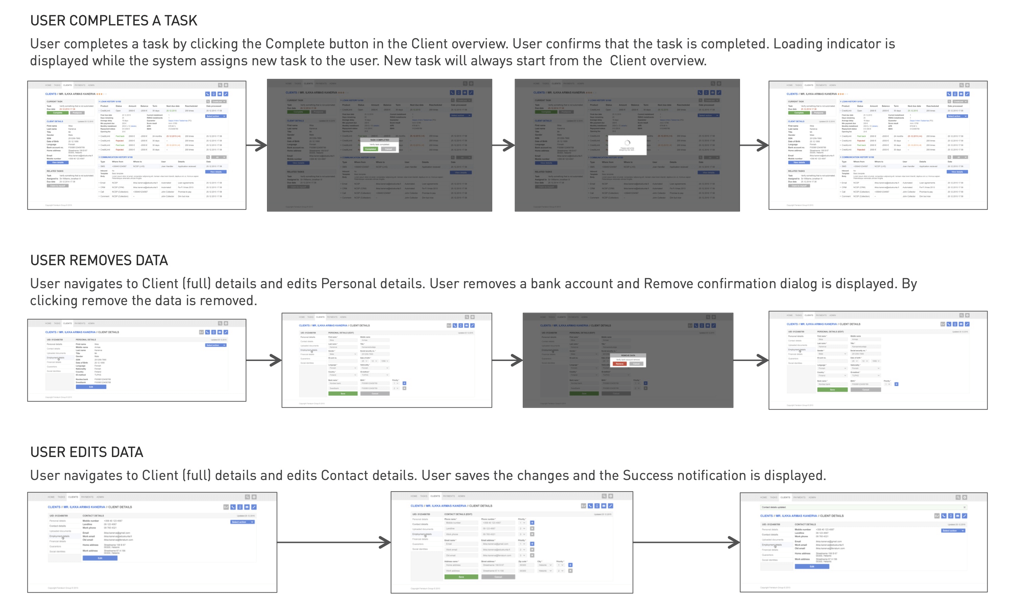Click loading spinner in assigning-task mockup
This screenshot has width=1015, height=614.
[627, 142]
